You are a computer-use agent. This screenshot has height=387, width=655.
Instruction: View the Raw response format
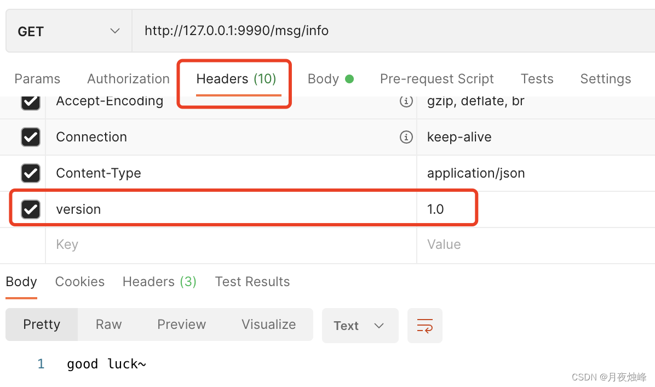[108, 325]
